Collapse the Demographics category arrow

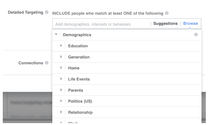[x=56, y=35]
